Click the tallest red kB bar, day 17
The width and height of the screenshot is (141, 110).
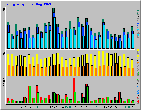(74, 91)
